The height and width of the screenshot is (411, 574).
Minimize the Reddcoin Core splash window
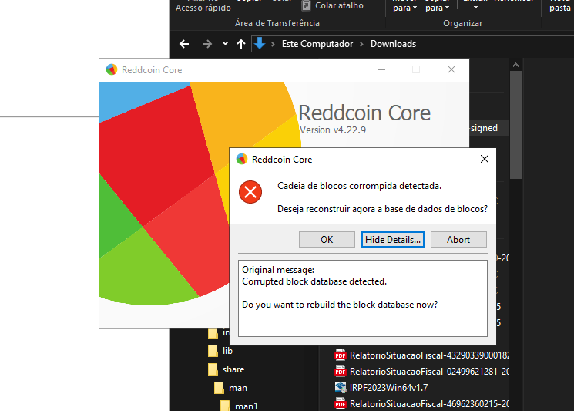pyautogui.click(x=381, y=69)
